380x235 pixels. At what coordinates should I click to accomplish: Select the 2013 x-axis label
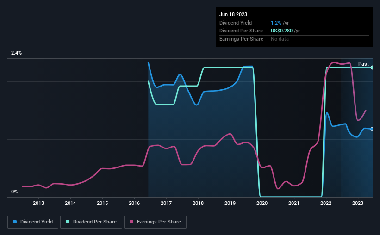(x=38, y=203)
